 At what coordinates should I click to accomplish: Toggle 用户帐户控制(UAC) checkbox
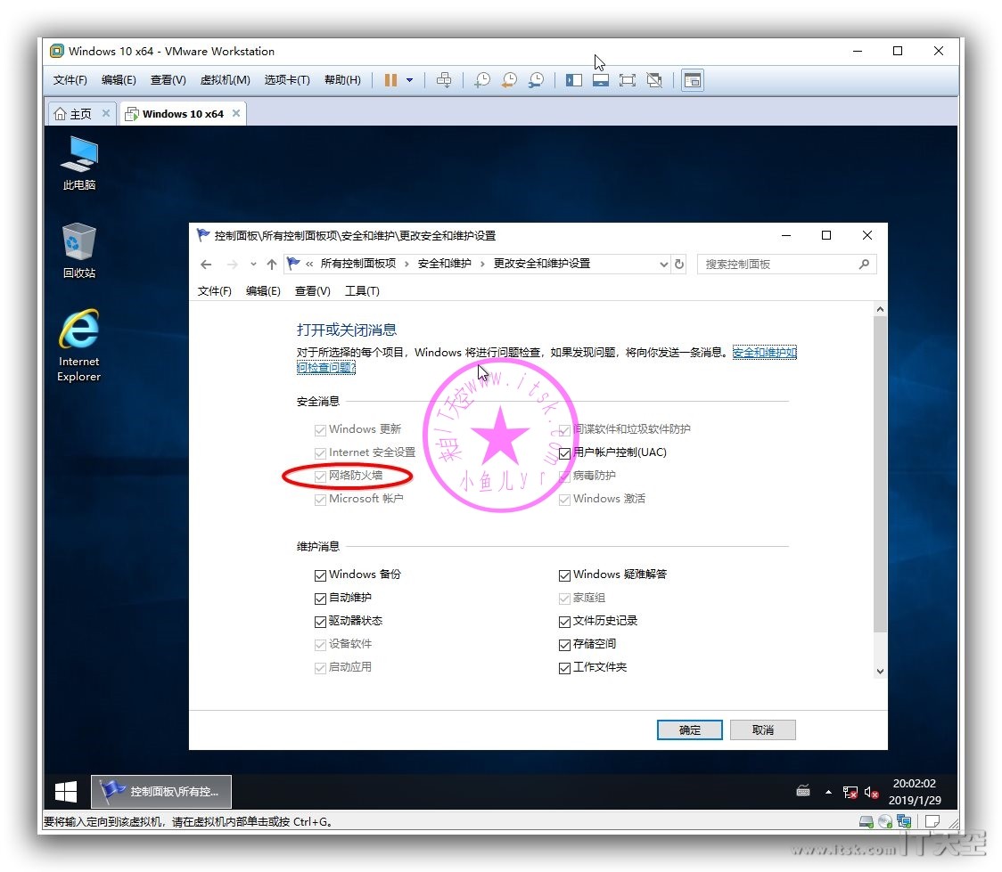[x=564, y=453]
